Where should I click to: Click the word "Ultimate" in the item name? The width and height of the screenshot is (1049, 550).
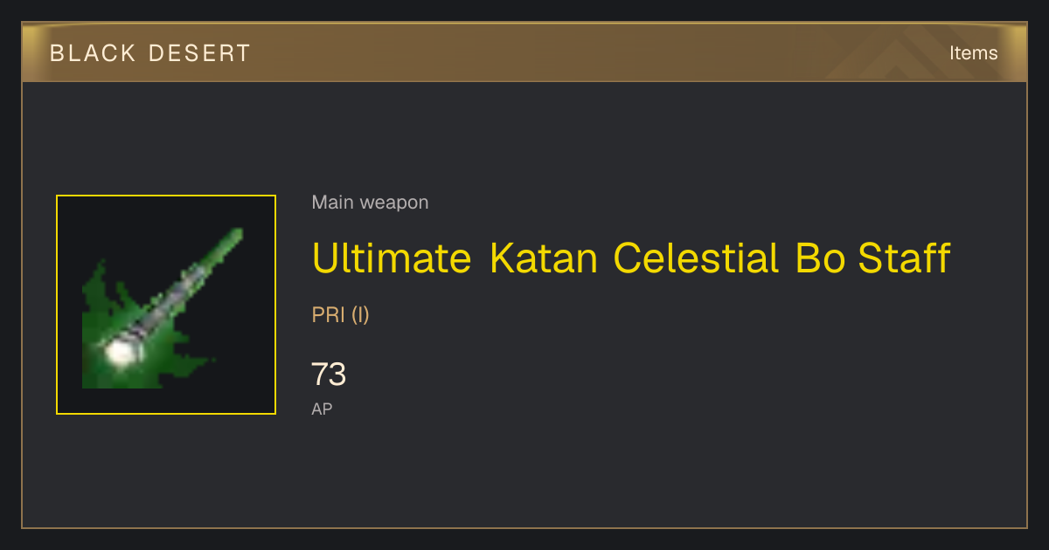(x=392, y=258)
